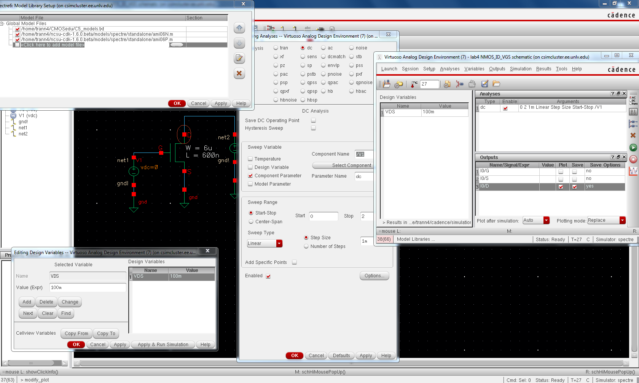Click move-down arrow in Model Library Setup
Screen dimensions: 639x383
(239, 43)
